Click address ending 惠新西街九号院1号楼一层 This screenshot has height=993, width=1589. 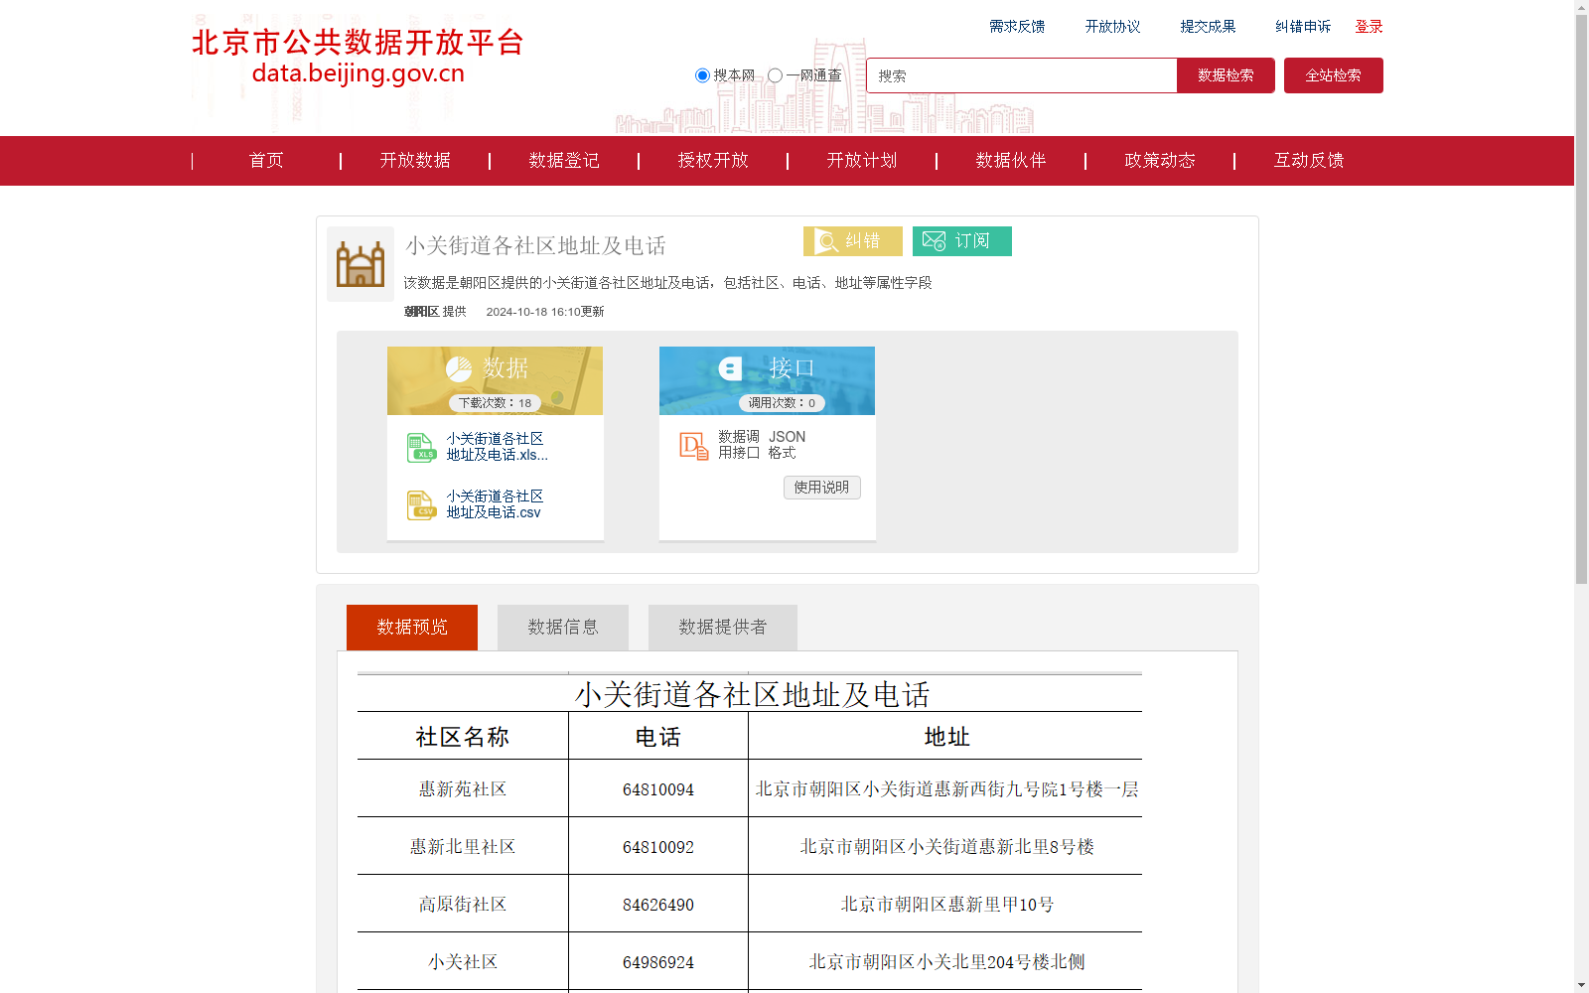(x=946, y=789)
